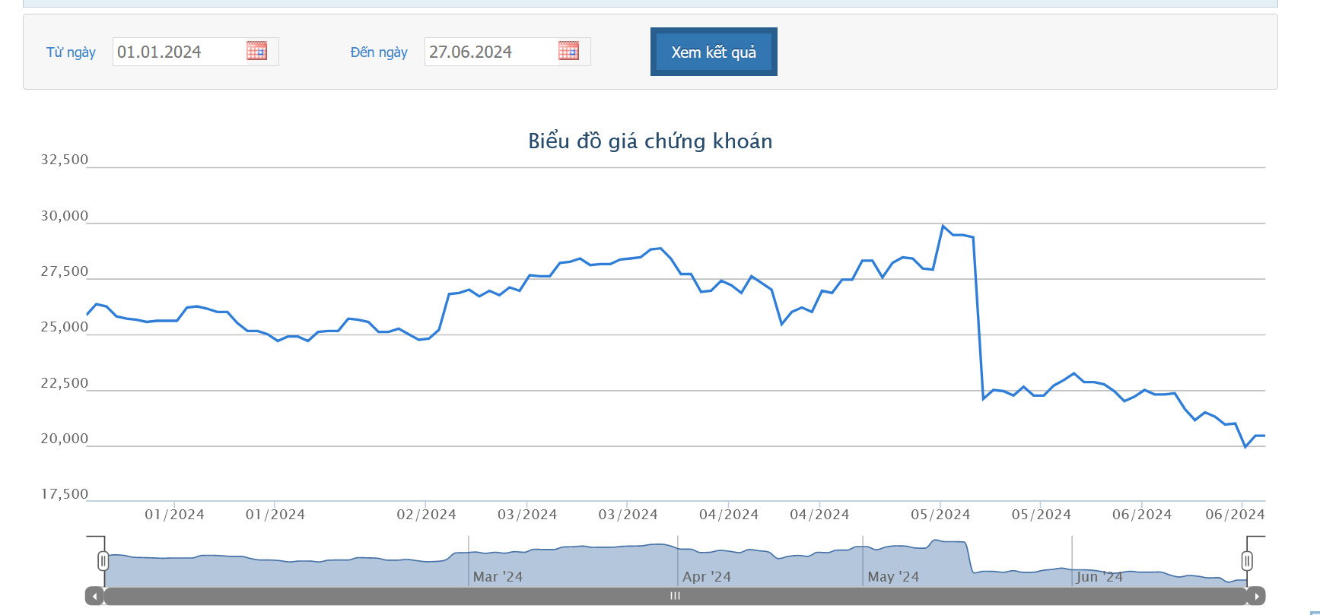Click the navigator scrollbar center grip
Image resolution: width=1320 pixels, height=615 pixels.
675,596
